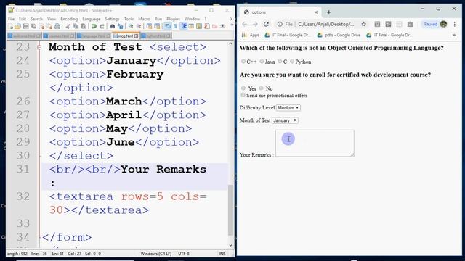Redo with the green arrow icon
The height and width of the screenshot is (261, 465).
102,27
